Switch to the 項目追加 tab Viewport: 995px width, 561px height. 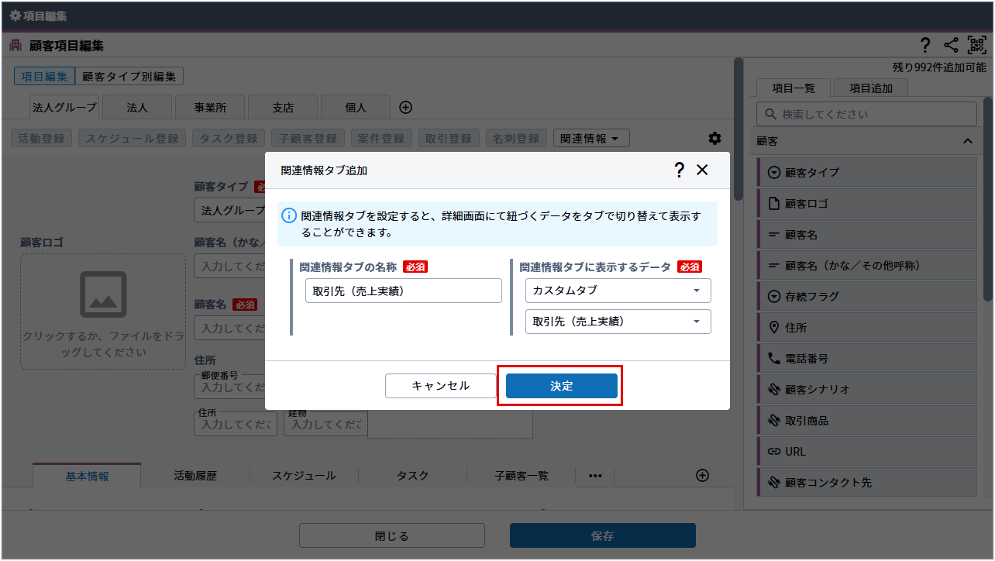[870, 88]
